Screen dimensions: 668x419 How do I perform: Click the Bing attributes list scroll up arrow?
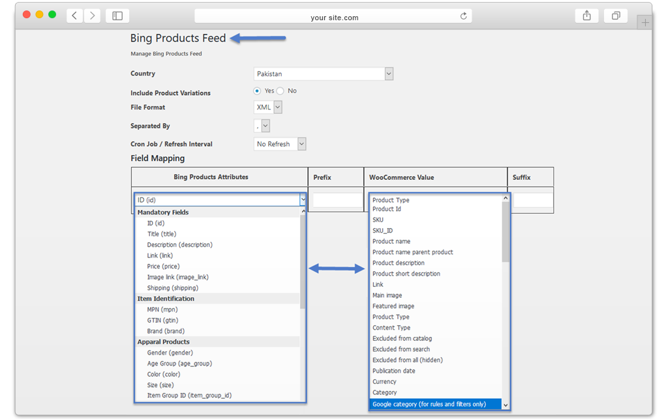[303, 211]
